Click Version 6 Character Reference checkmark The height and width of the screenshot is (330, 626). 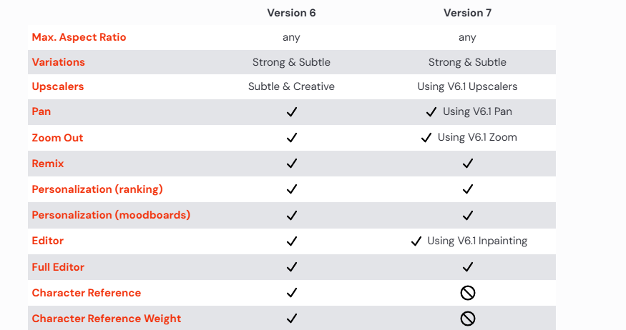coord(291,293)
